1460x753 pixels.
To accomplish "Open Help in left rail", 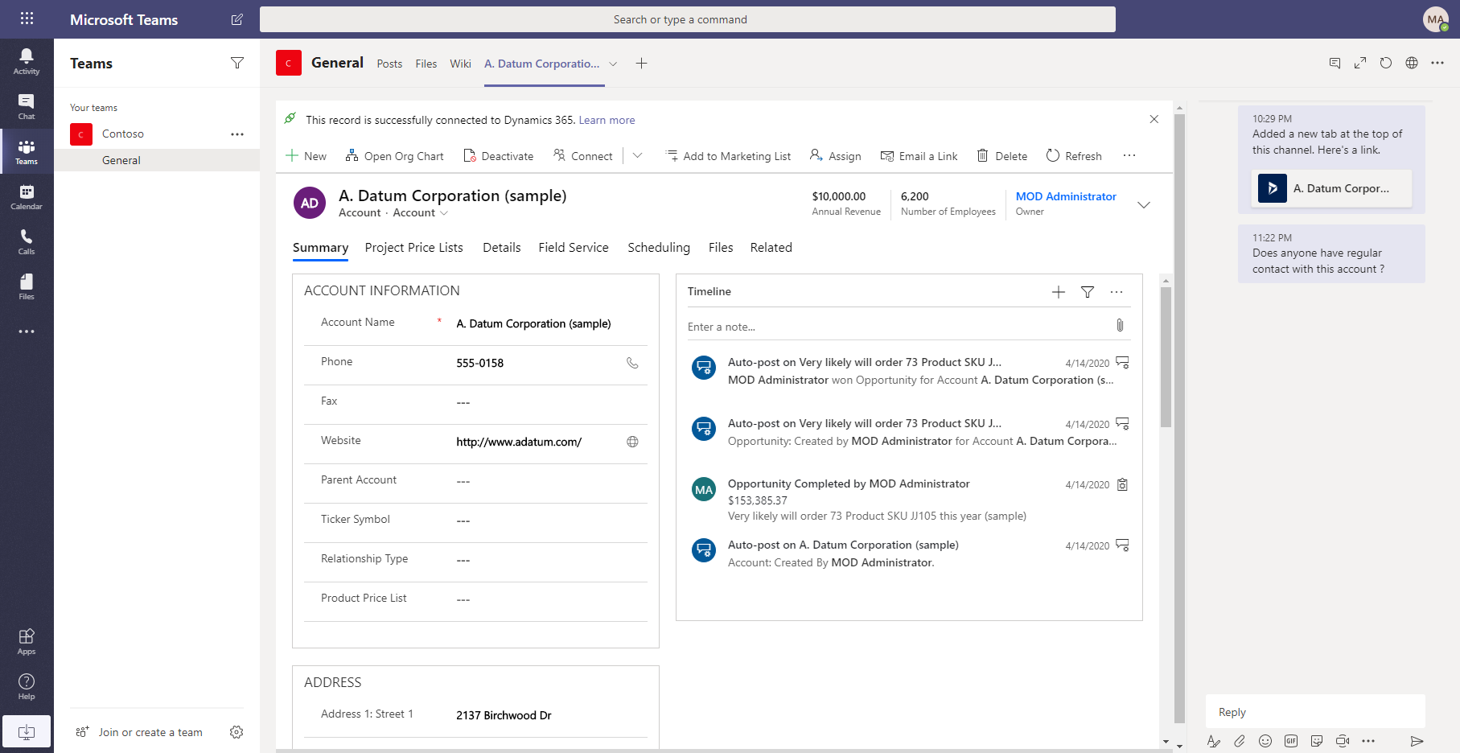I will pyautogui.click(x=27, y=686).
